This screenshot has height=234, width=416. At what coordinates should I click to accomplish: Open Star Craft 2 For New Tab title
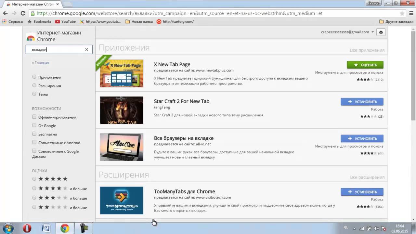(x=182, y=101)
